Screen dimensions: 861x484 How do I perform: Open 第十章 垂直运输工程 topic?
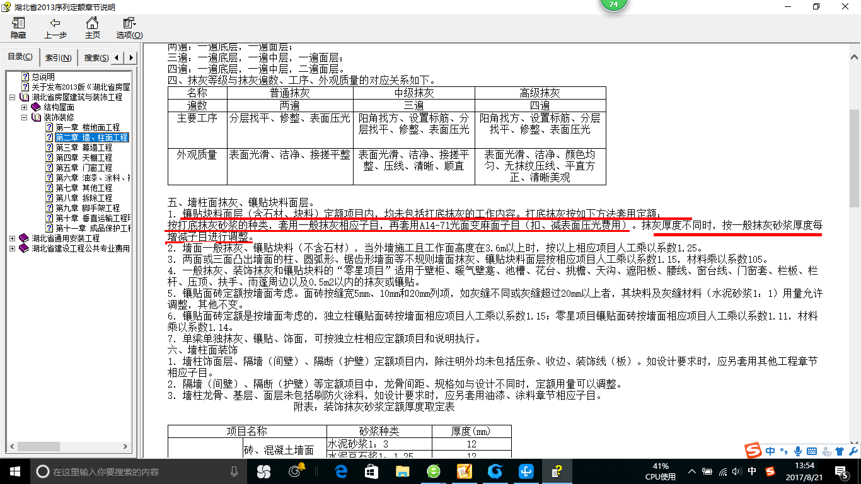pos(93,218)
